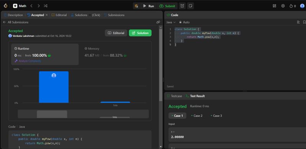Screen dimensions: 306x149
Task: Go to the previous problem arrow
Action: coord(31,6)
